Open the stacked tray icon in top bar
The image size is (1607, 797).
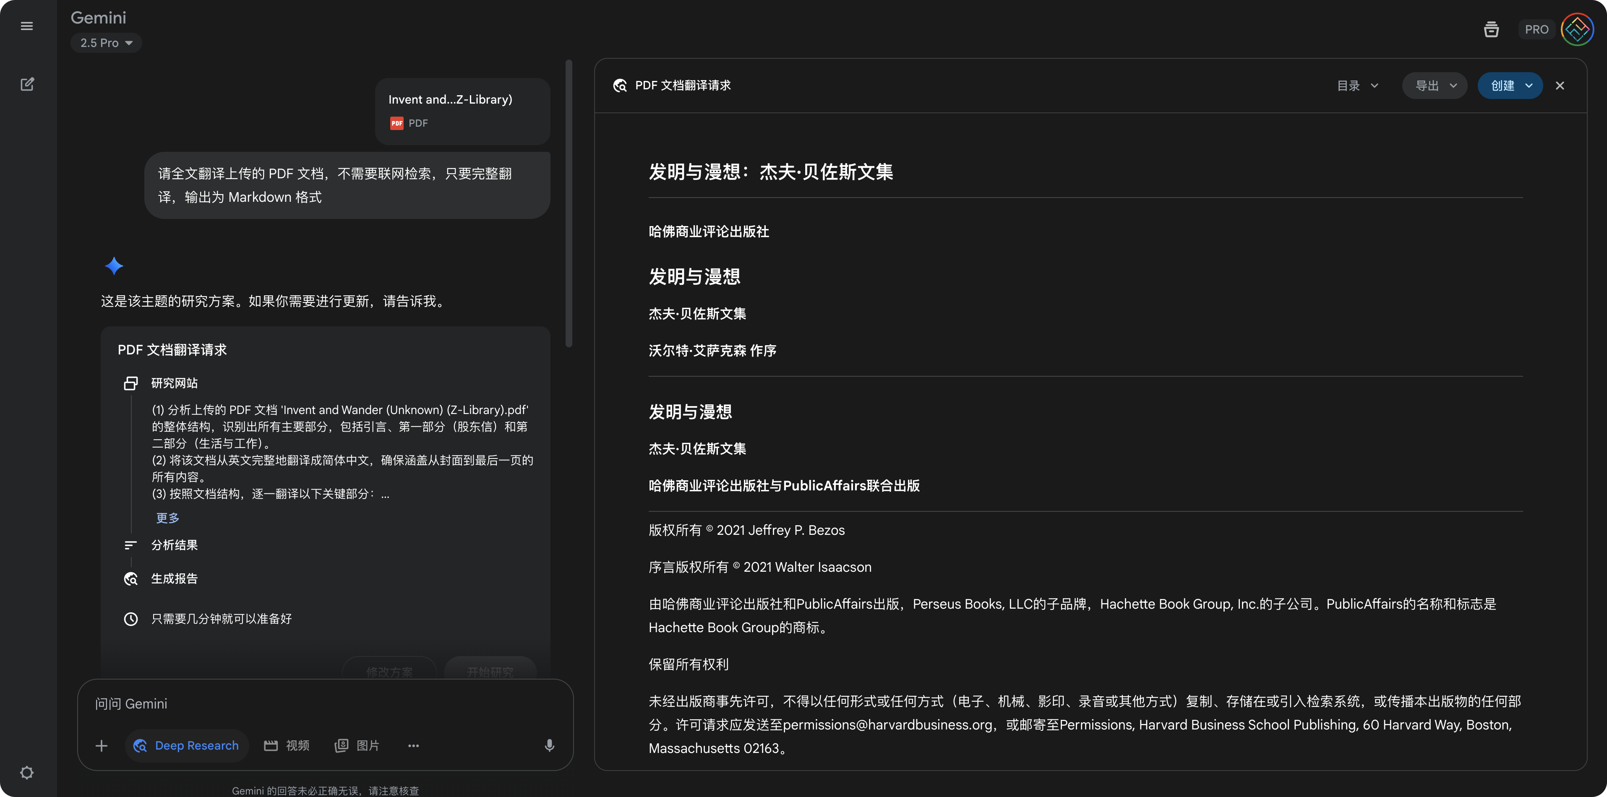pos(1491,29)
